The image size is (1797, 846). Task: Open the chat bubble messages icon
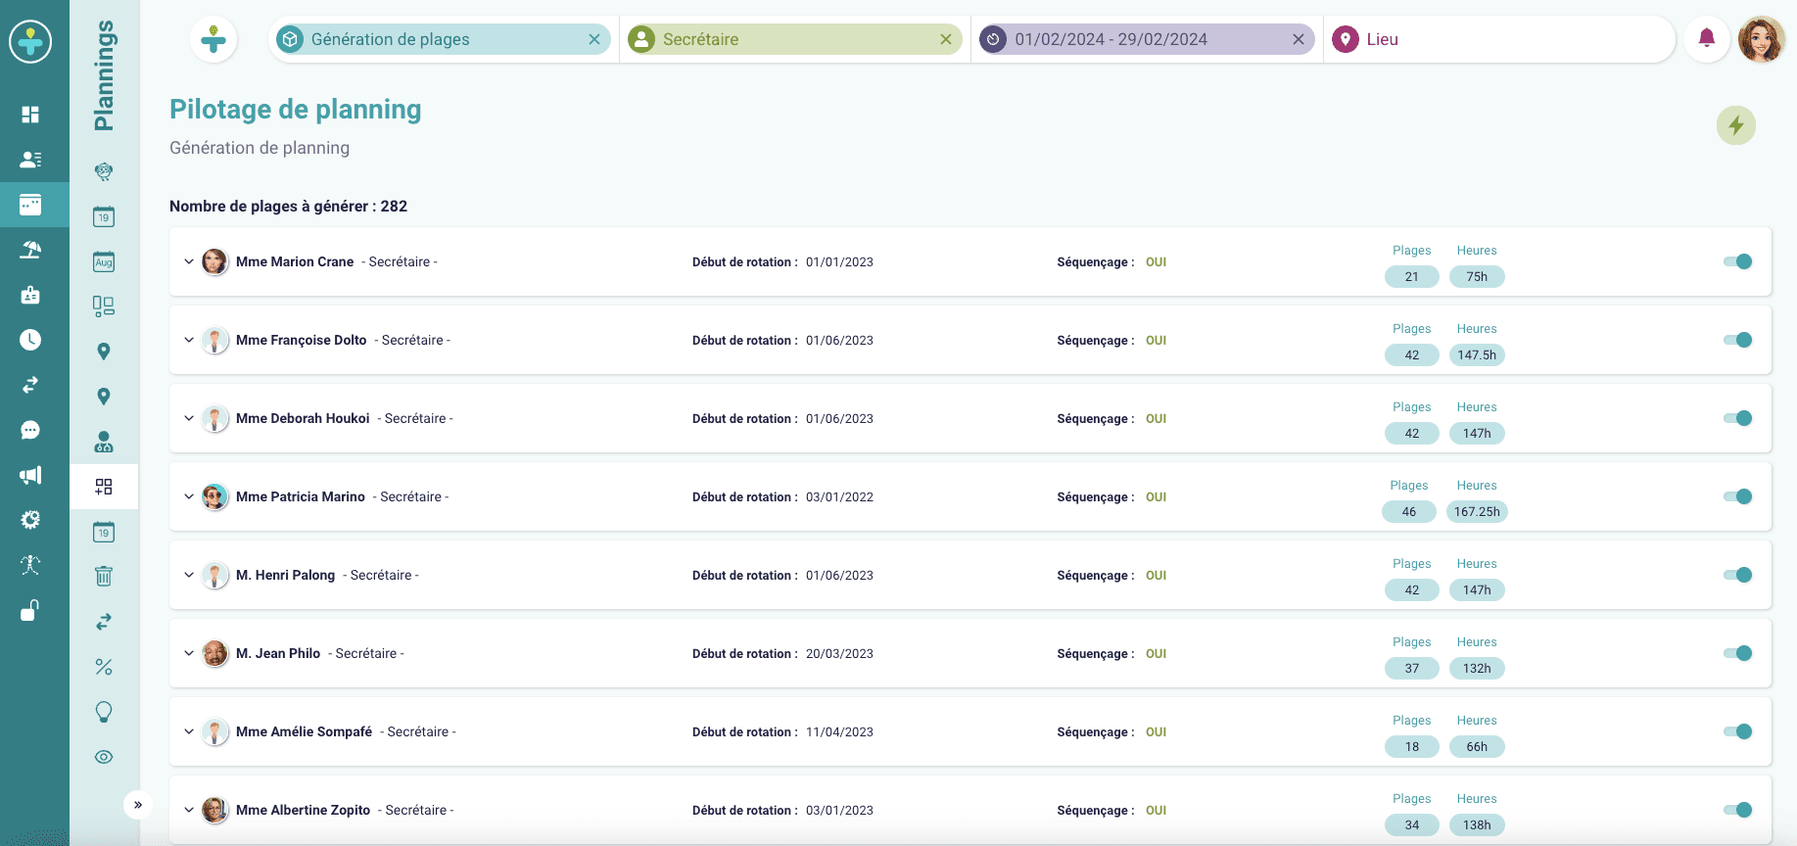pos(30,430)
